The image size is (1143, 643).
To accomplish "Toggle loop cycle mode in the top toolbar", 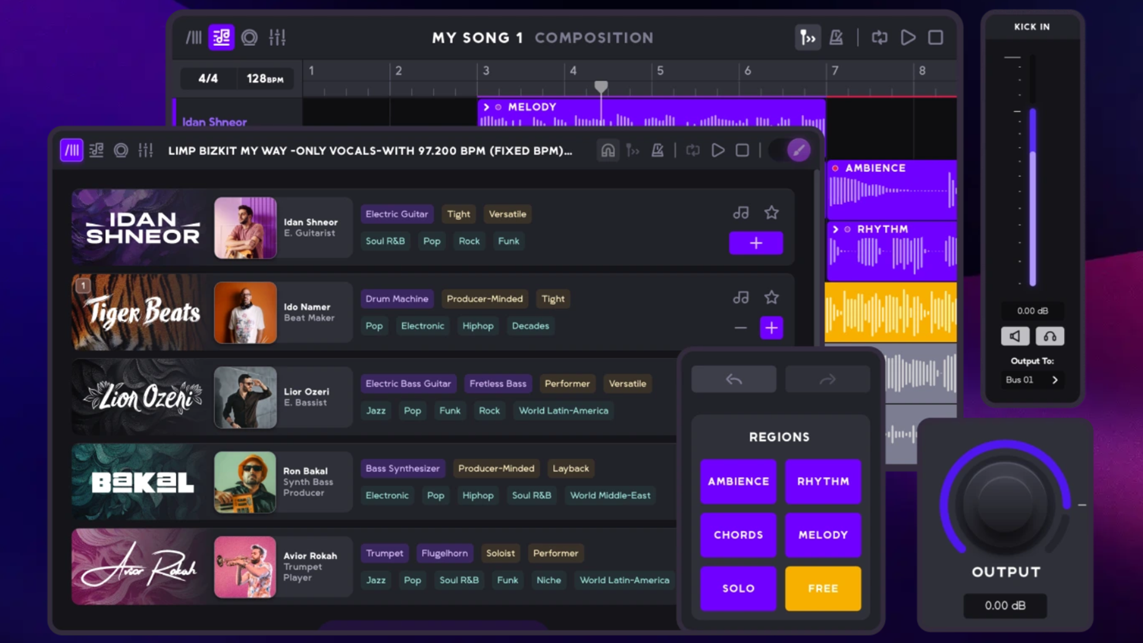I will pos(879,37).
